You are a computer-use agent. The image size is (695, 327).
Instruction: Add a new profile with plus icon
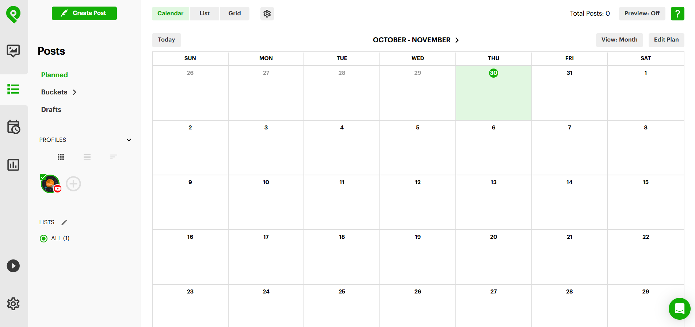point(73,184)
